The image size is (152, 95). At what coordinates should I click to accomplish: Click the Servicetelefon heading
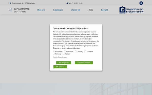[x=22, y=9]
